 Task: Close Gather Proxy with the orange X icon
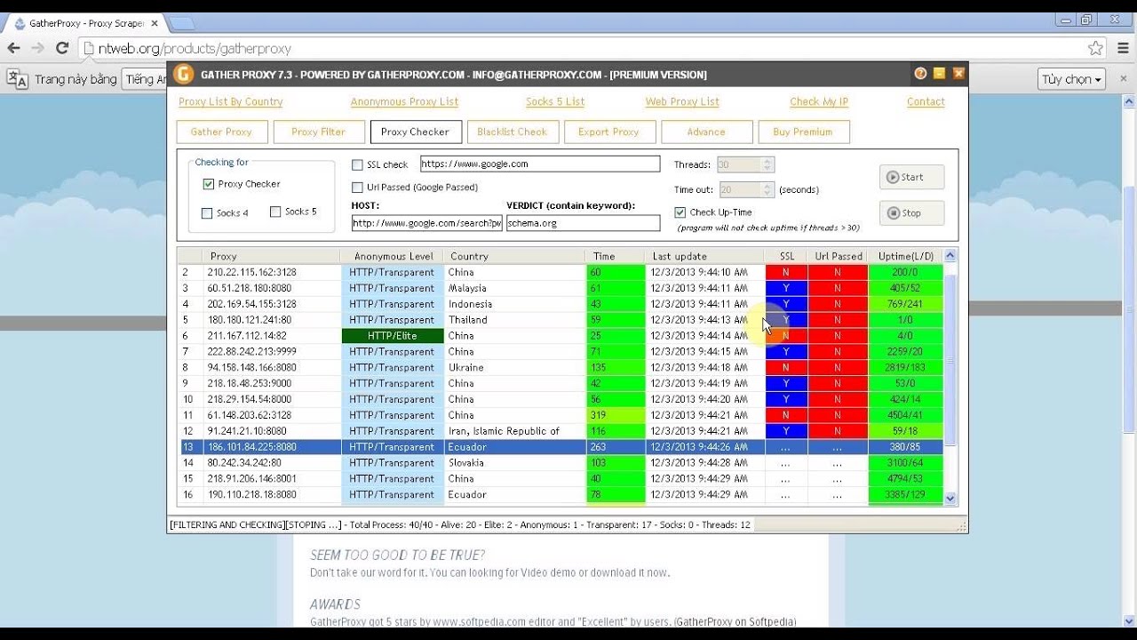click(x=958, y=74)
